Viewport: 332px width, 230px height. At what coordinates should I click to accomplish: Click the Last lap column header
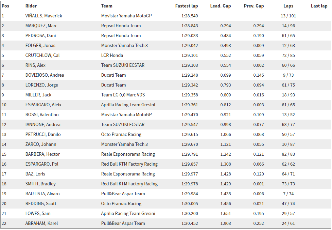(319, 6)
